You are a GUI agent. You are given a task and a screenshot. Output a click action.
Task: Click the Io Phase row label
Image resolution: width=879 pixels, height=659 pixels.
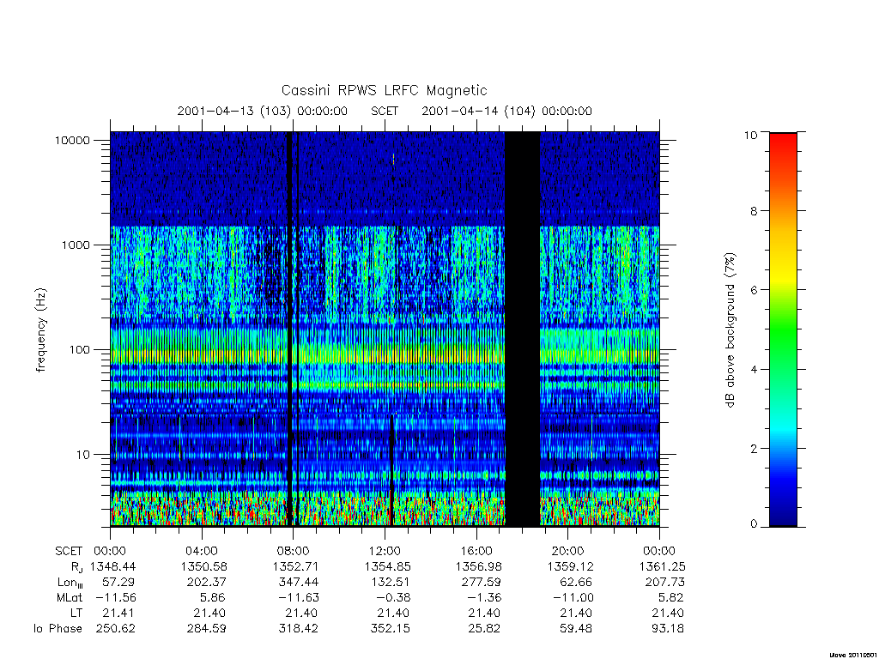(58, 629)
